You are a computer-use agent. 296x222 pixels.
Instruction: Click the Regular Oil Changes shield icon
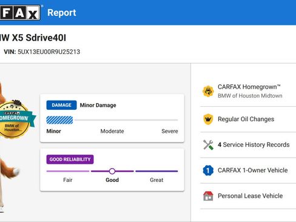click(x=208, y=119)
